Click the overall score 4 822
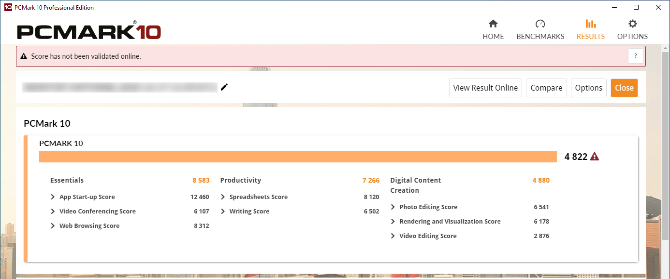 576,157
